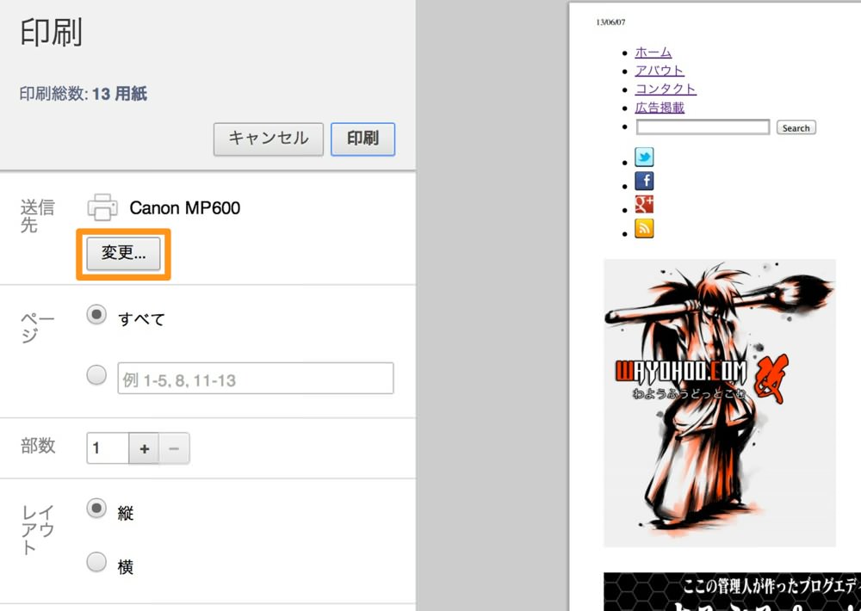Click the Google+ icon in the preview
Viewport: 861px width, 611px height.
(644, 204)
